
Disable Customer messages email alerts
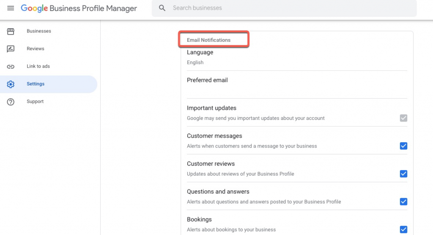point(403,146)
